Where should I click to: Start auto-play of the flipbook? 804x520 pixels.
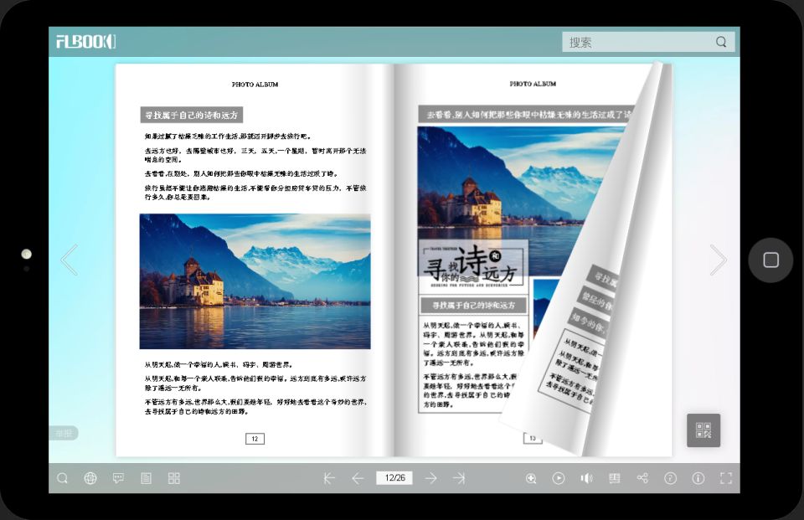coord(559,478)
